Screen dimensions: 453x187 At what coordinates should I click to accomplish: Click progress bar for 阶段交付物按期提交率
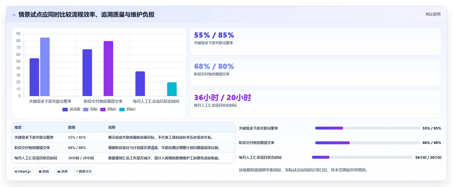tap(368, 143)
